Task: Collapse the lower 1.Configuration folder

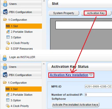Action: point(5,82)
